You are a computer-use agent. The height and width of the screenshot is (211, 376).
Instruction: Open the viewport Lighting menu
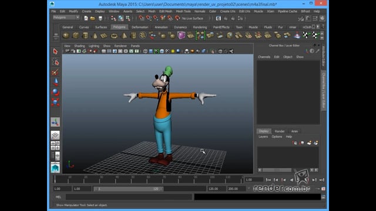[94, 46]
